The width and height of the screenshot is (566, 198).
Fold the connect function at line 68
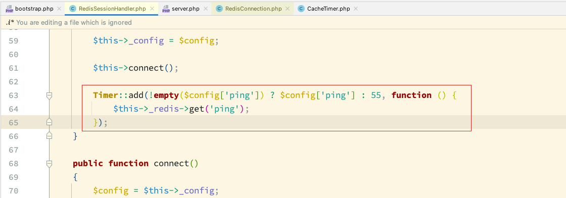click(x=50, y=164)
